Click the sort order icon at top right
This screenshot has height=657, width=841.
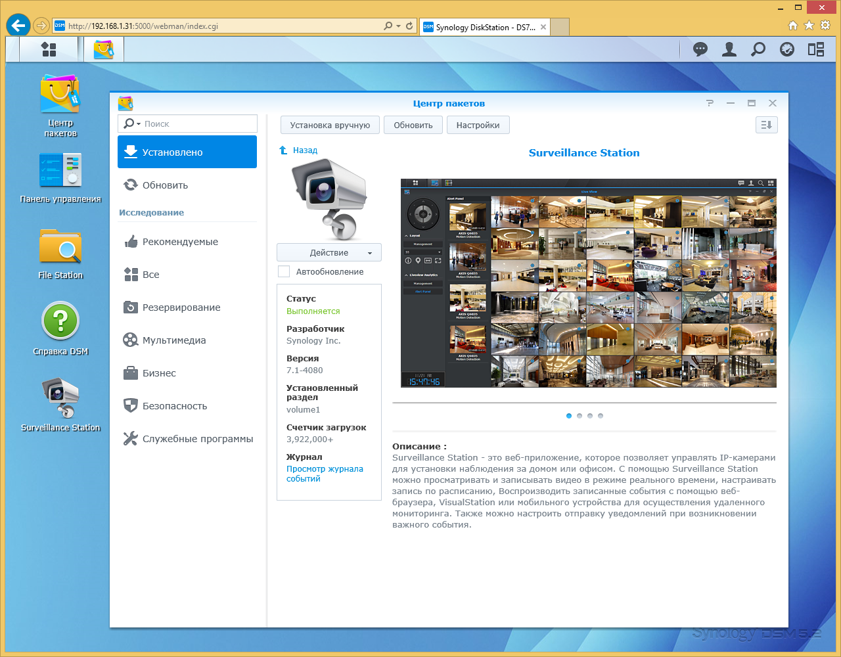click(767, 125)
